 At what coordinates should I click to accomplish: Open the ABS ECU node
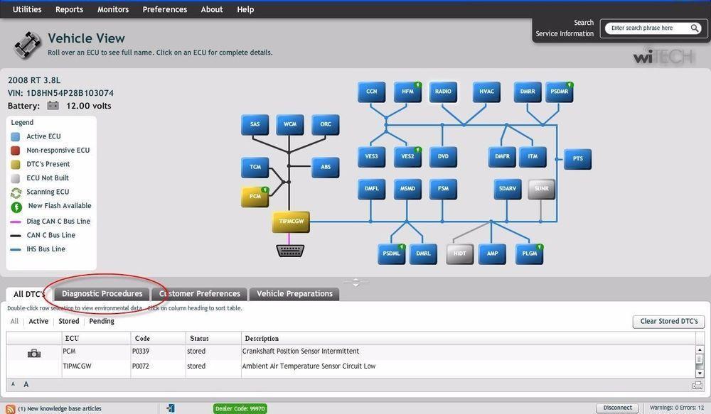(326, 167)
